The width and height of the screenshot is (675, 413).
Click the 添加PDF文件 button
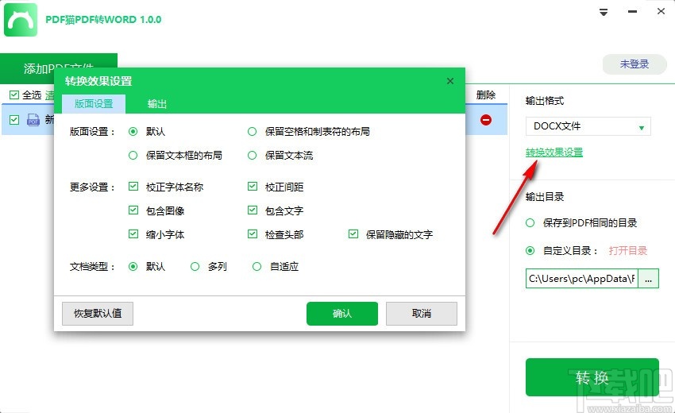coord(59,68)
